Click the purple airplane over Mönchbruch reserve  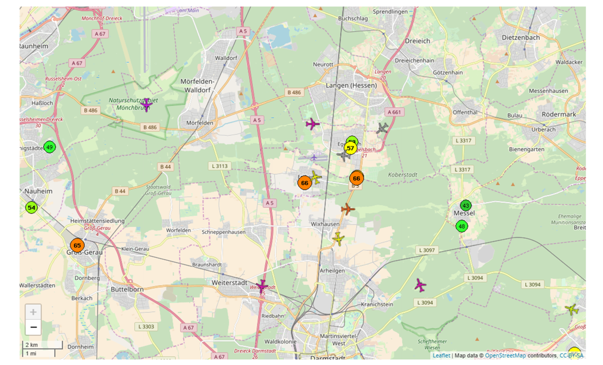click(x=146, y=104)
